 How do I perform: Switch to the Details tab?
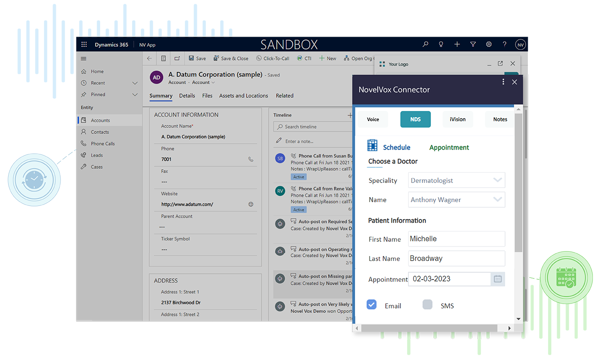point(187,96)
